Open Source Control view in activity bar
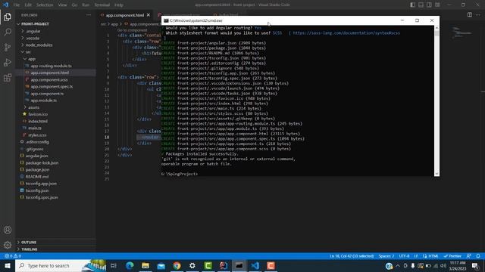Image resolution: width=485 pixels, height=272 pixels. (8, 47)
